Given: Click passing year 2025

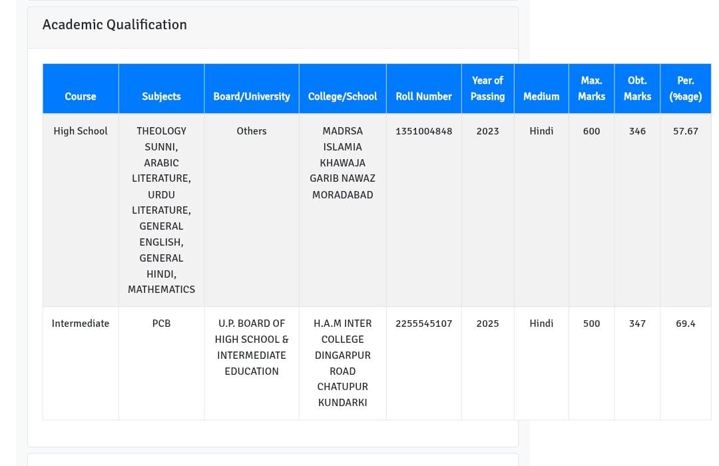Looking at the screenshot, I should point(487,324).
